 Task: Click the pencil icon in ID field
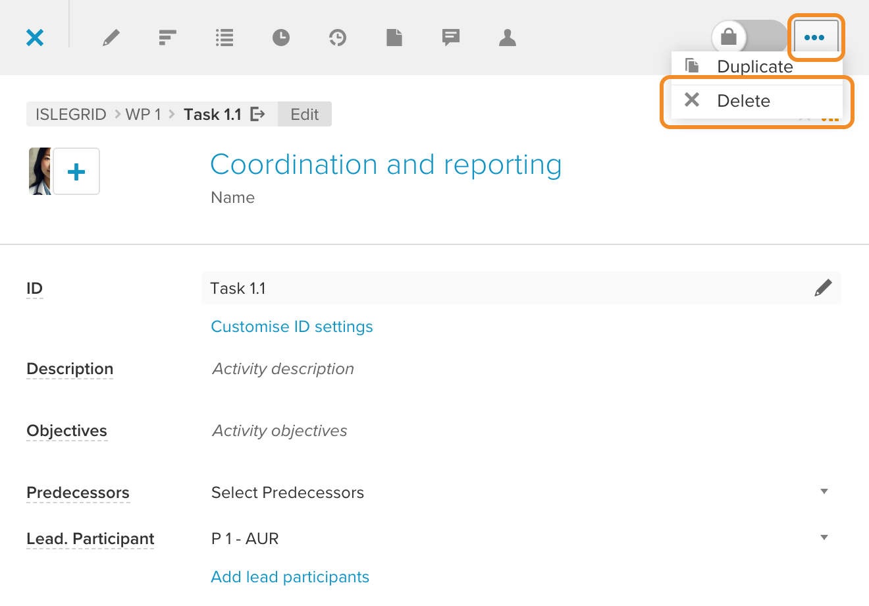point(823,288)
